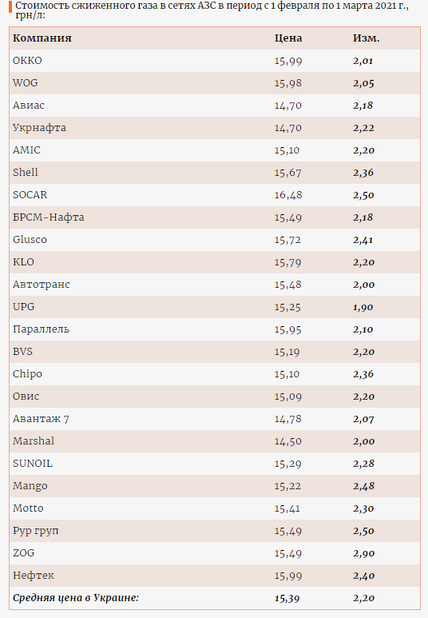The image size is (428, 618).
Task: Click the Укрнафта company cell
Action: [x=39, y=128]
